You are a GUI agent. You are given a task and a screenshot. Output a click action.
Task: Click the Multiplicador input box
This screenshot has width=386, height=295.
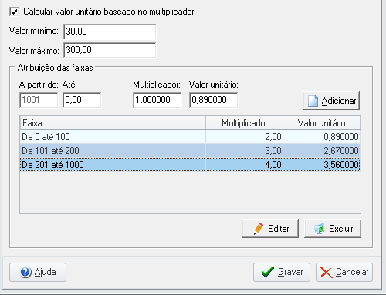[157, 100]
